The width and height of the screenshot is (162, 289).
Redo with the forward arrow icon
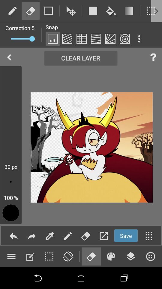(x=31, y=236)
